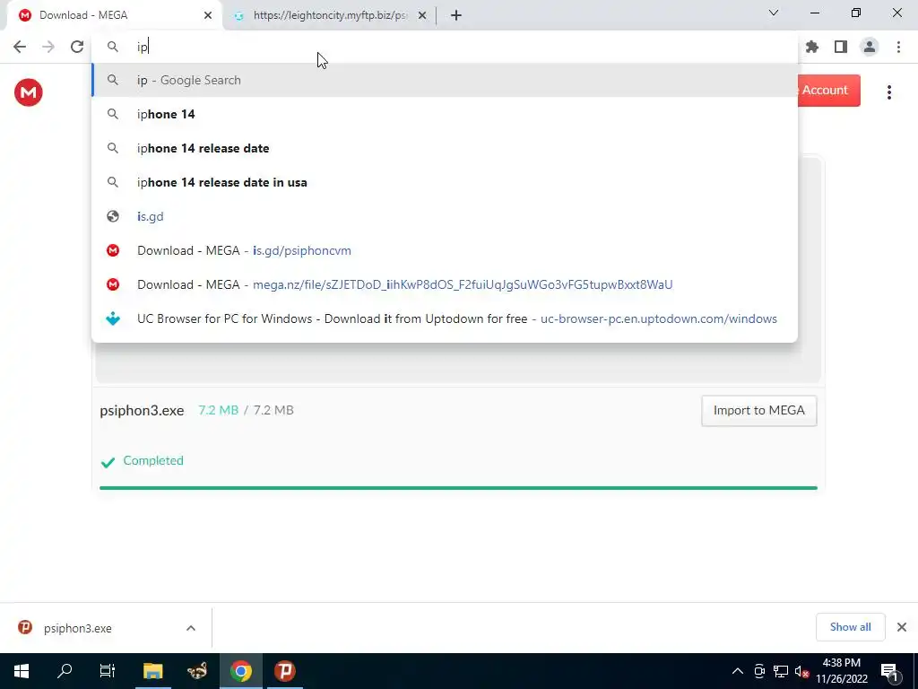Open a new browser tab

coord(456,15)
